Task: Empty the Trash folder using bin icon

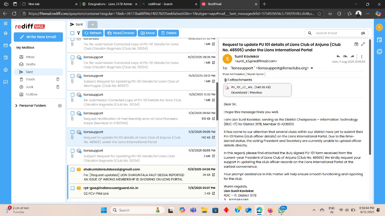Action: (x=58, y=79)
